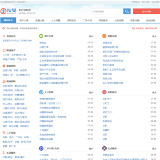Open the 医疗/保健 sidebar link
The image size is (160, 160).
pyautogui.click(x=22, y=108)
